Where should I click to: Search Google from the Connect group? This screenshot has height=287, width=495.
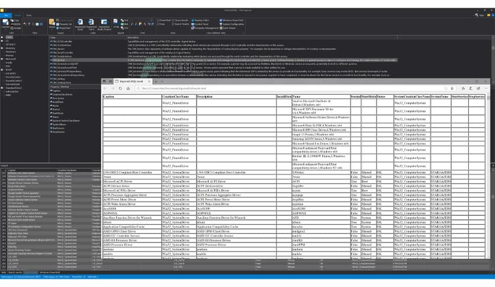point(15,28)
